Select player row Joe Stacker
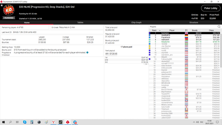Viewport: 222px width, 125px height. 185,46
